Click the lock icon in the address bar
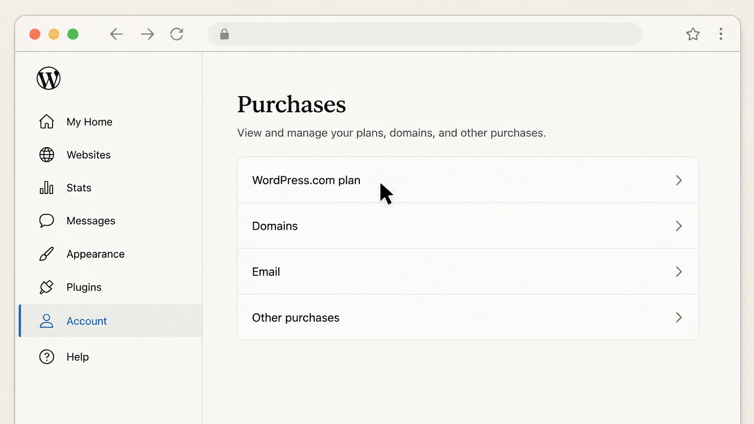Viewport: 754px width, 424px height. (224, 34)
